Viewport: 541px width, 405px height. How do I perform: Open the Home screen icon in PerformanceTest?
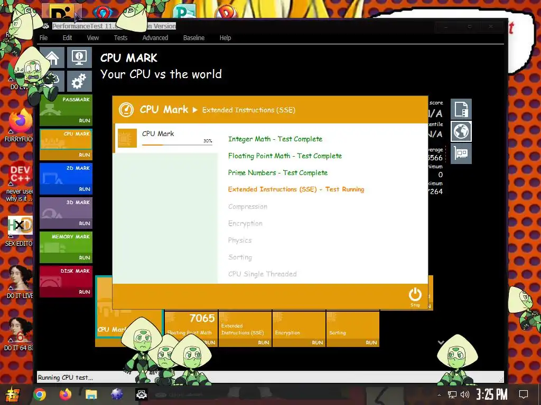tap(52, 57)
